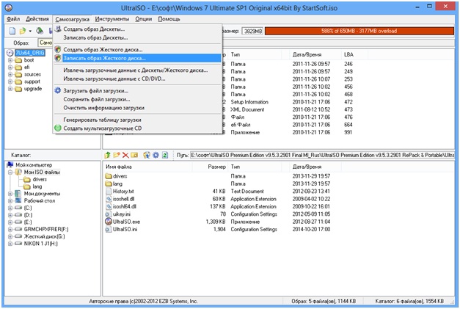460x309 pixels.
Task: Expand the (C:) drive node
Action: 10,208
